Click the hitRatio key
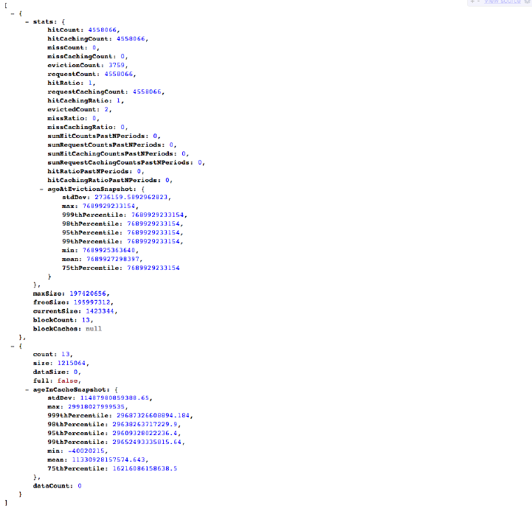 tap(63, 83)
